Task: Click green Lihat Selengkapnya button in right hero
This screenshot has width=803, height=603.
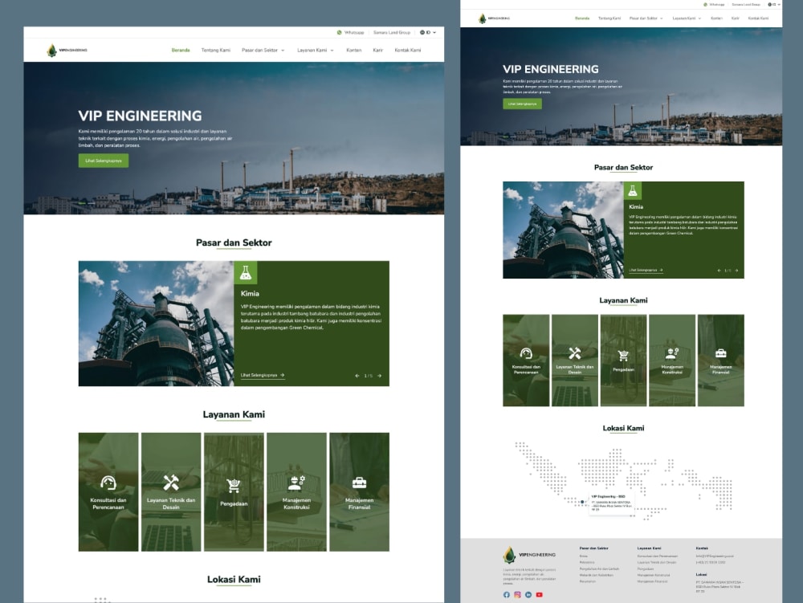Action: click(x=523, y=104)
